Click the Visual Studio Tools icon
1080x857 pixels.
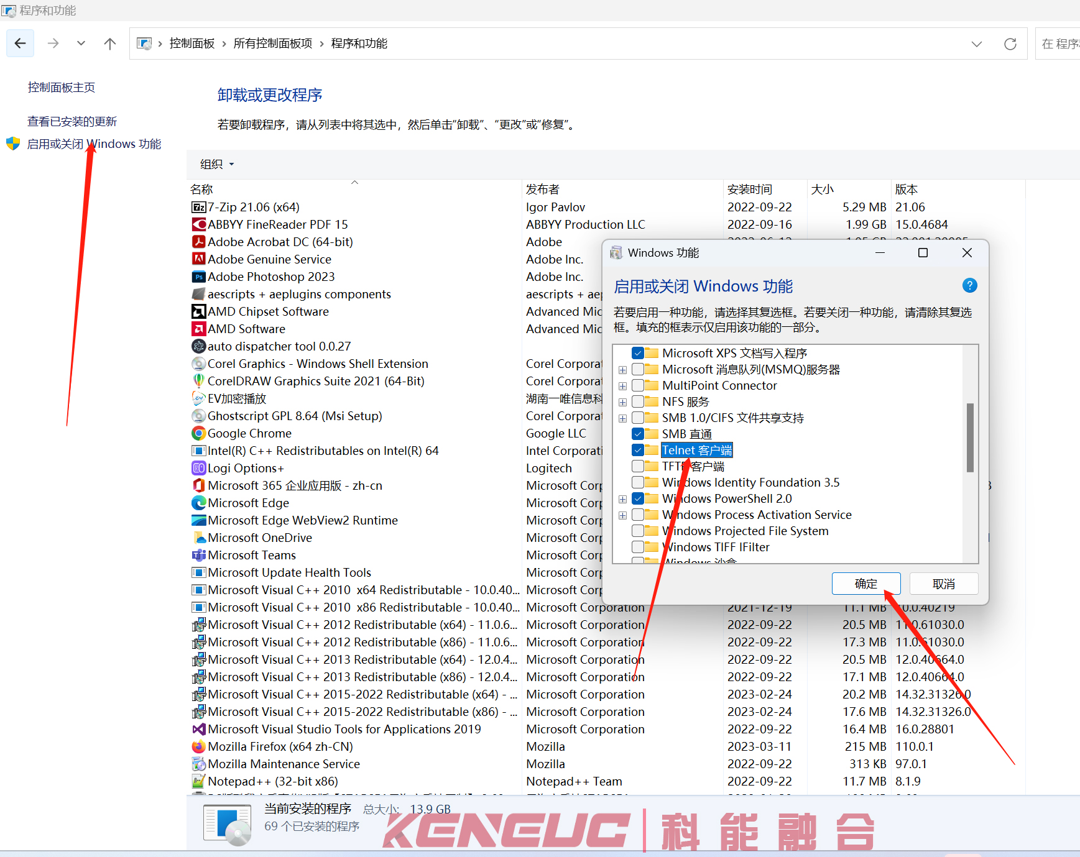pyautogui.click(x=199, y=729)
